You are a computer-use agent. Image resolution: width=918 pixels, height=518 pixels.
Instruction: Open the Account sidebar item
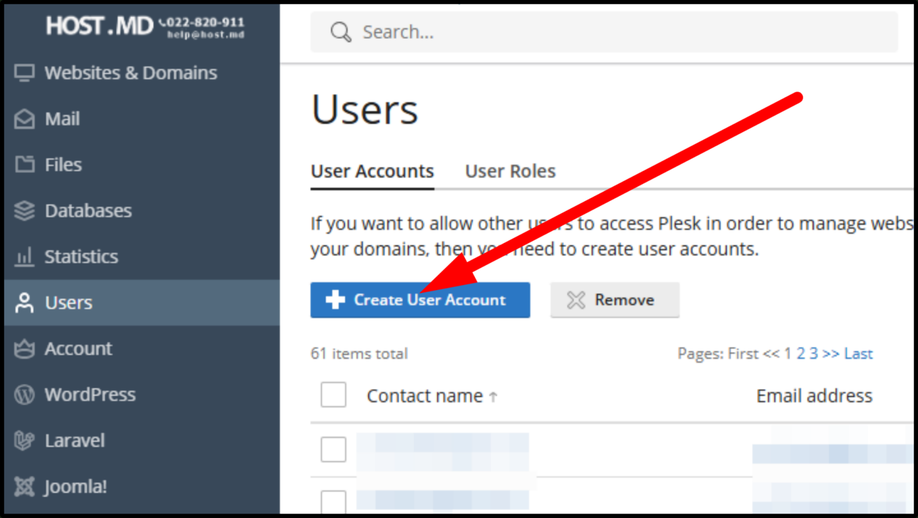[x=142, y=349]
